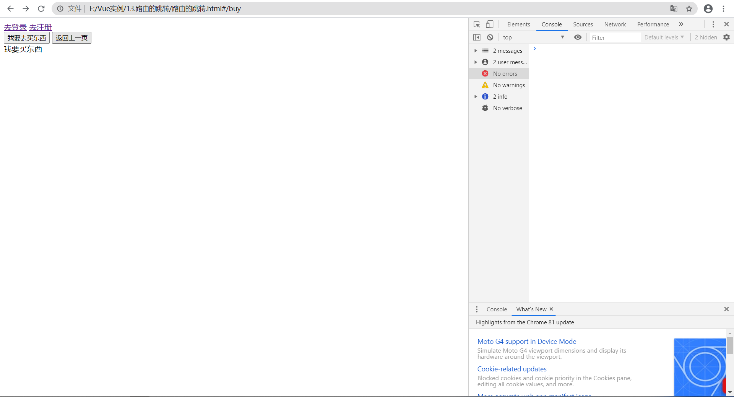The width and height of the screenshot is (734, 397).
Task: Focus the console Filter field
Action: [615, 37]
